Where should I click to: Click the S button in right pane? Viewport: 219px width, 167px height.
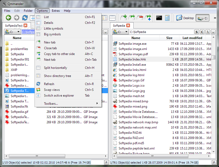click(x=197, y=32)
